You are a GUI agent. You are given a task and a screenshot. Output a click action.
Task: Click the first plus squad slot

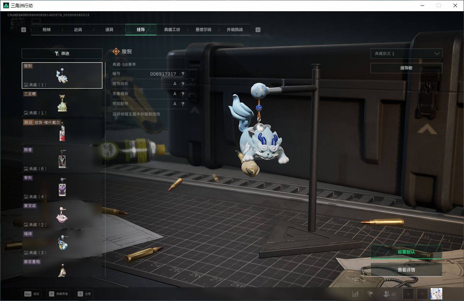408,294
